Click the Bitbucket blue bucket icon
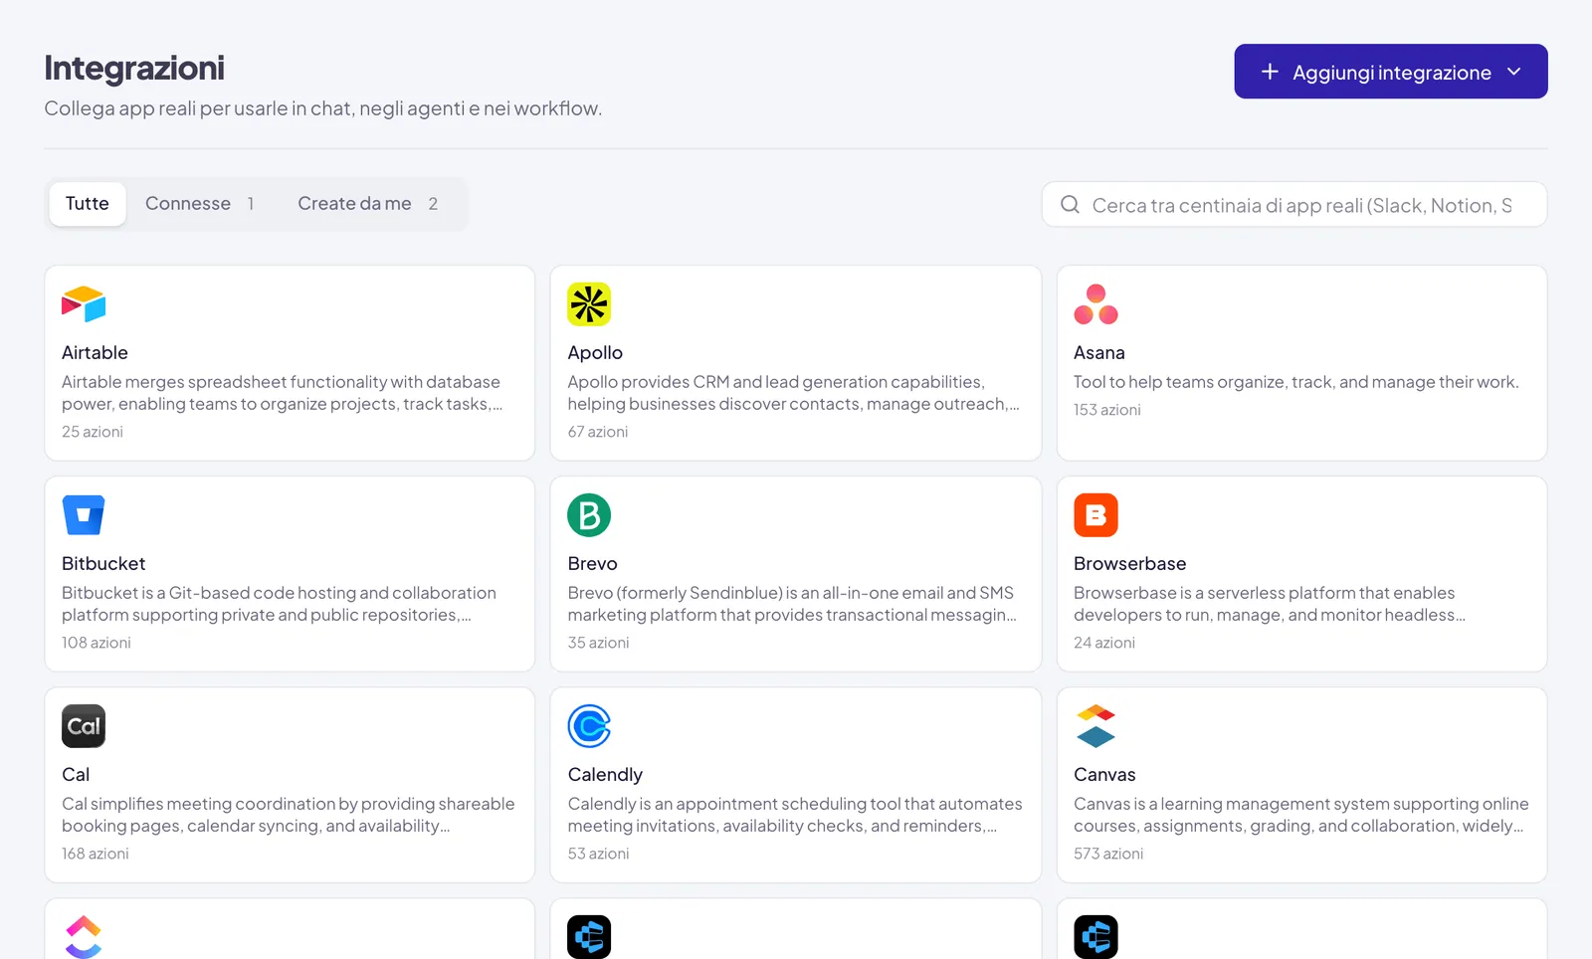The height and width of the screenshot is (959, 1592). tap(84, 515)
